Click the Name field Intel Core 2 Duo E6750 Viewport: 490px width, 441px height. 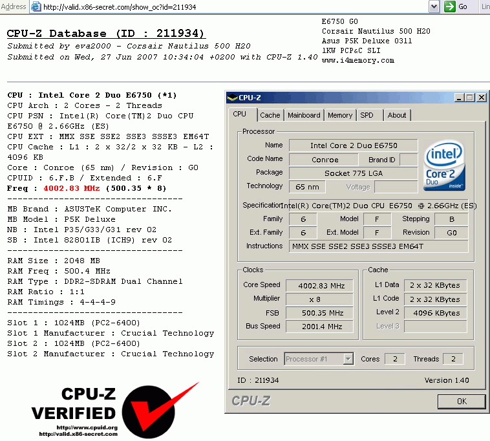tap(354, 145)
